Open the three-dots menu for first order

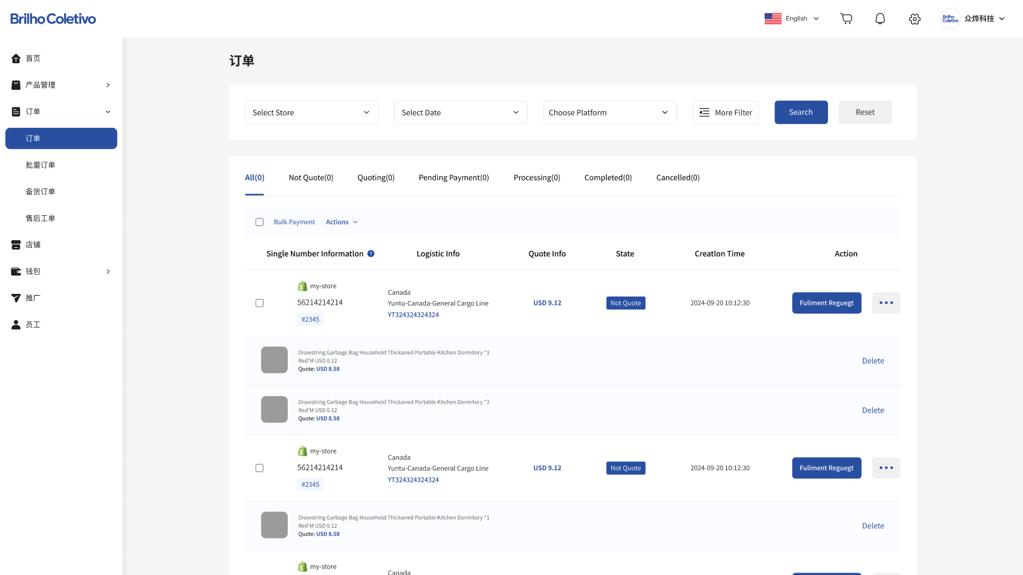tap(886, 303)
